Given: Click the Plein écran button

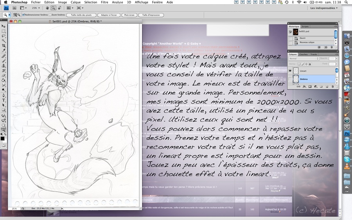Looking at the screenshot, I should point(129,15).
